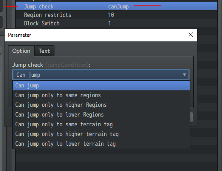Click the value 1 of Block Switch
Screen dimensions: 222x171
(x=109, y=23)
